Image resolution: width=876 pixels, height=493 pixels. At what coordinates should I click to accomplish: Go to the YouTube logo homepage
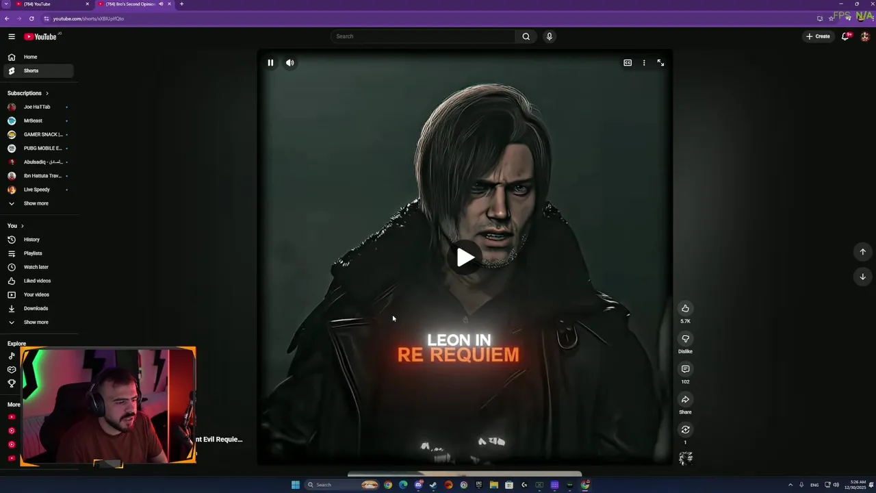coord(40,36)
